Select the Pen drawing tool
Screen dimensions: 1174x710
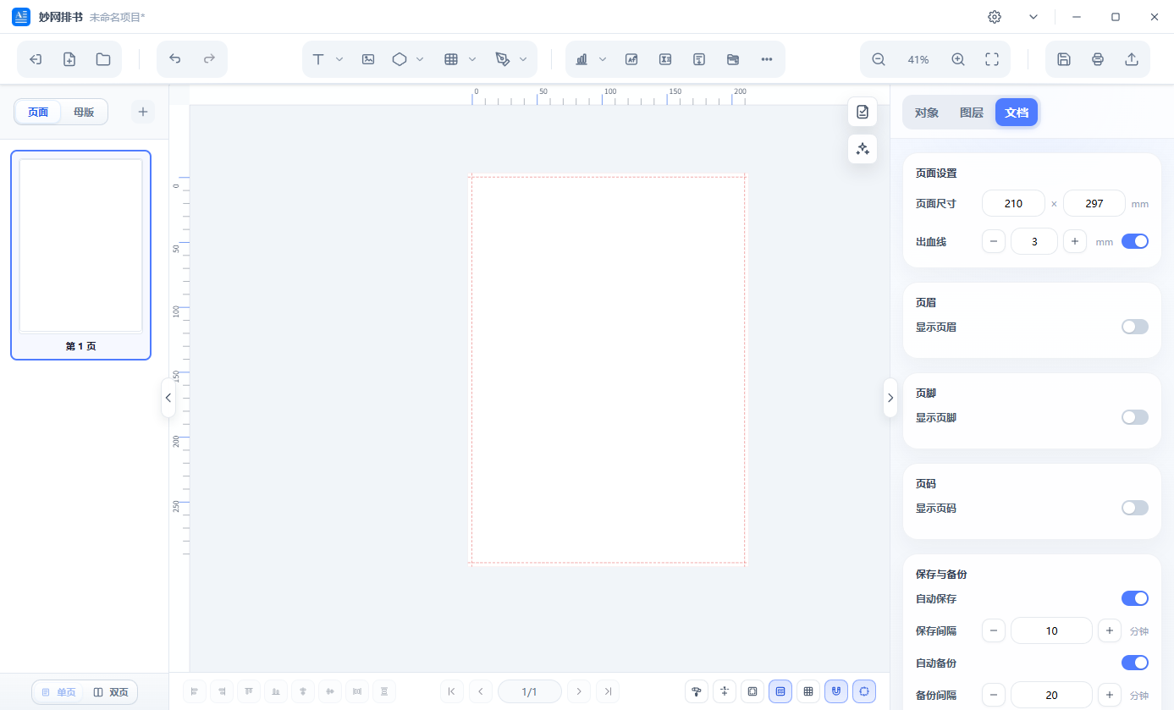tap(503, 59)
